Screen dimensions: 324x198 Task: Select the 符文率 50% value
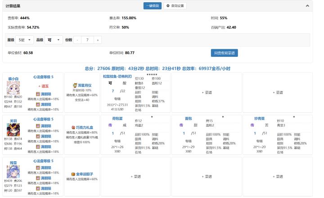(x=126, y=27)
